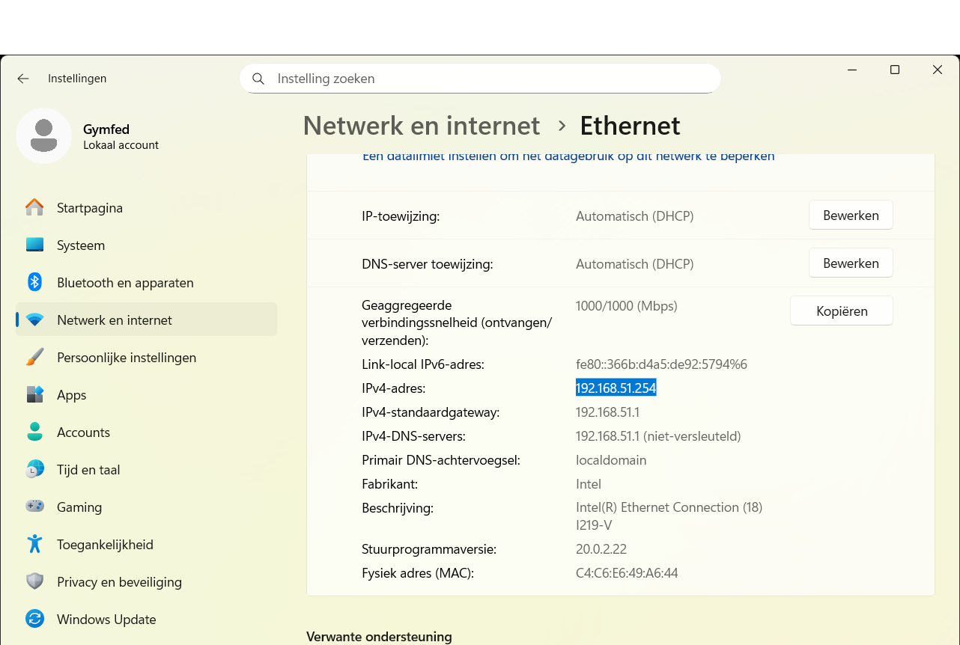
Task: Click the Netwerk en internet sidebar icon
Action: (x=34, y=320)
